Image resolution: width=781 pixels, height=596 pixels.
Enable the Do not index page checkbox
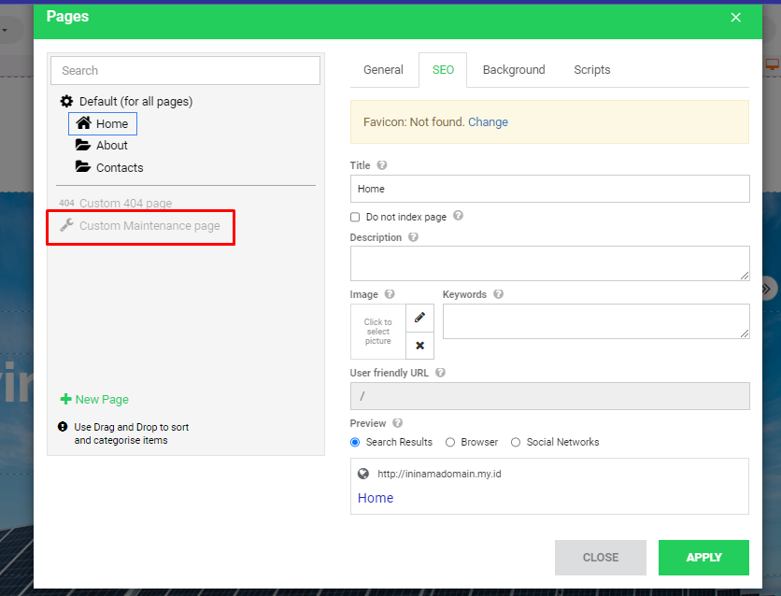355,217
